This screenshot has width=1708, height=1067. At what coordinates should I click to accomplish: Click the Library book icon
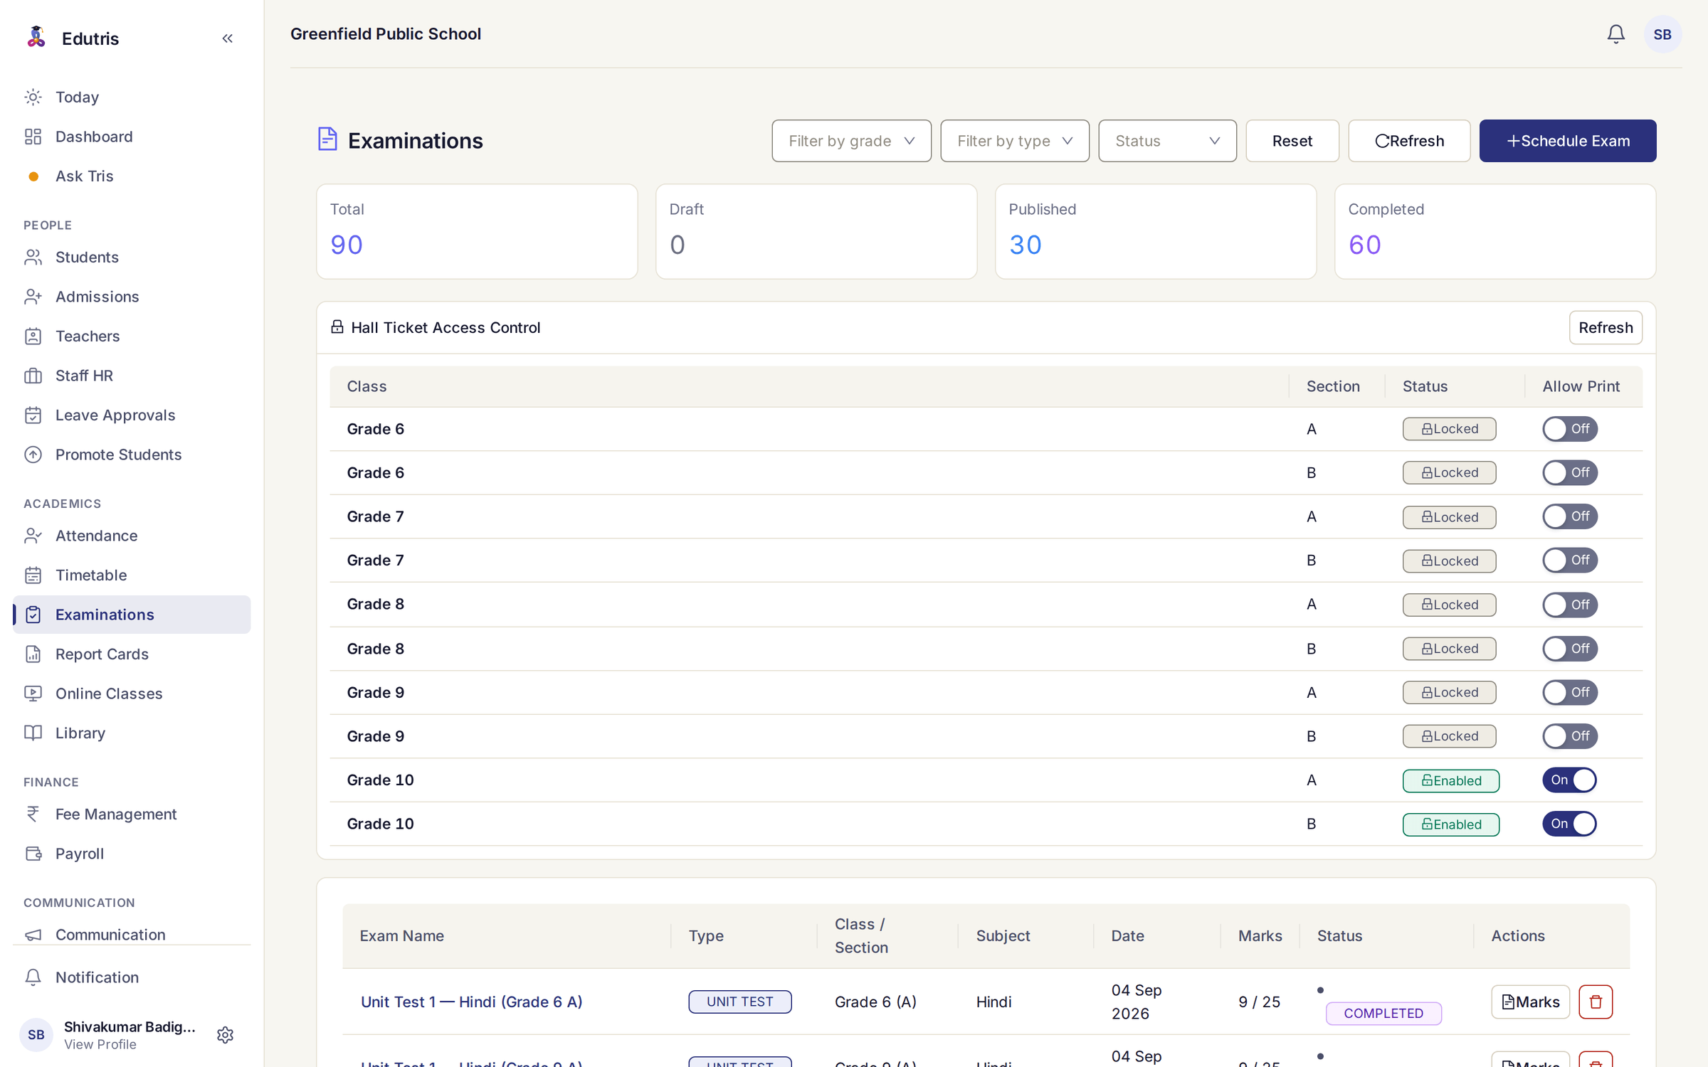point(33,733)
